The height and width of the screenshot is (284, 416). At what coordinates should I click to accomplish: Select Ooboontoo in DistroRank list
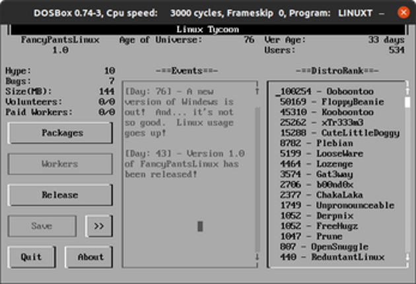pos(327,92)
